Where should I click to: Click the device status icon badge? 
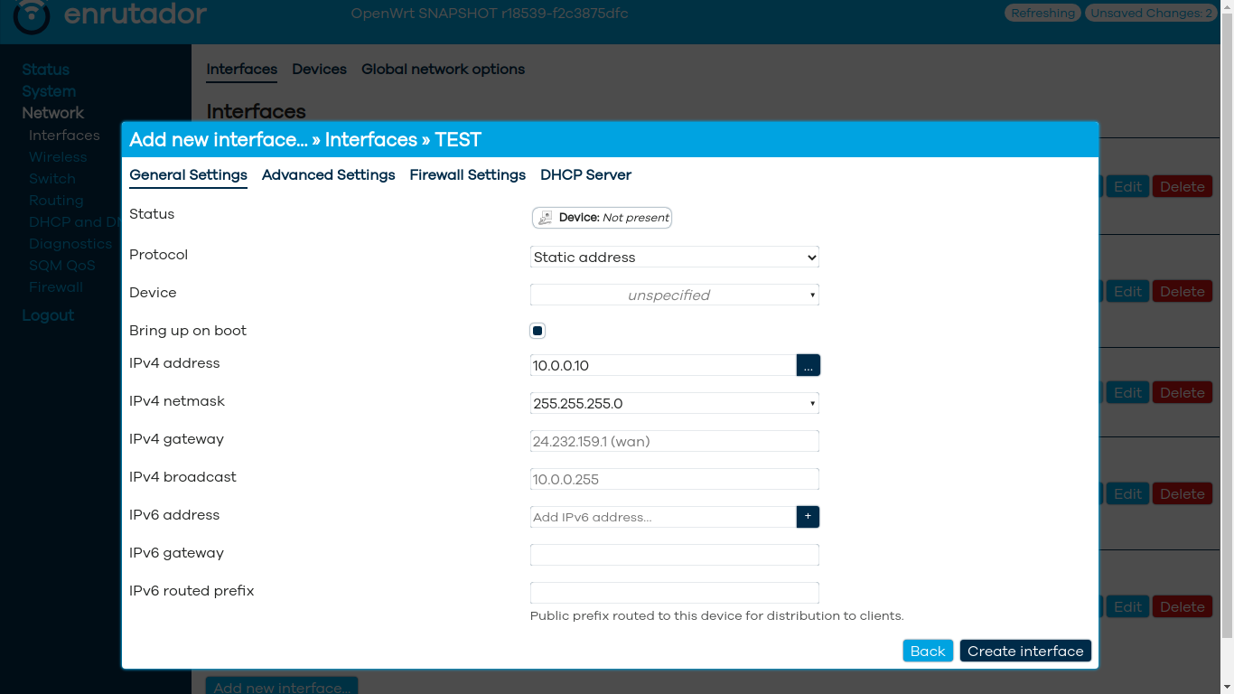tap(602, 218)
